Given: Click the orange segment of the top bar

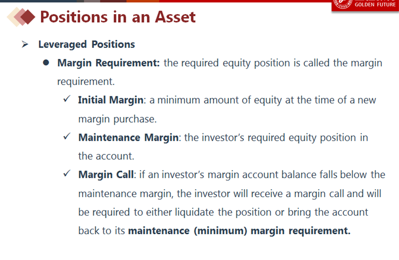Looking at the screenshot, I should (x=142, y=1).
